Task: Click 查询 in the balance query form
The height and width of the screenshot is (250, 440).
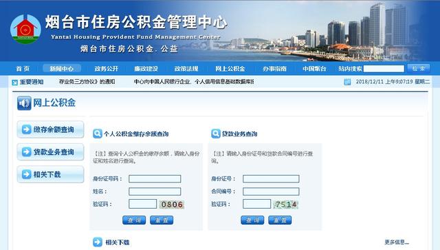Action: click(x=134, y=220)
